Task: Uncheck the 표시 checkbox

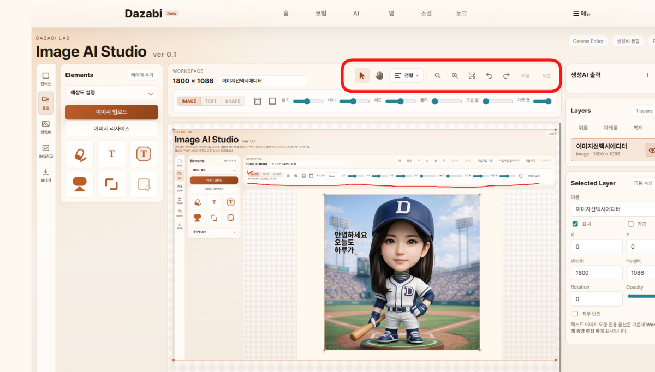Action: coord(575,224)
